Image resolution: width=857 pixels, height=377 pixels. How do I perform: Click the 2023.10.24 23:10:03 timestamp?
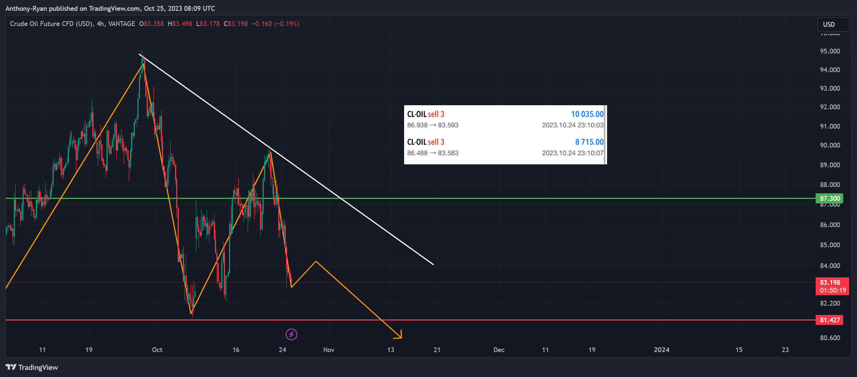(573, 125)
